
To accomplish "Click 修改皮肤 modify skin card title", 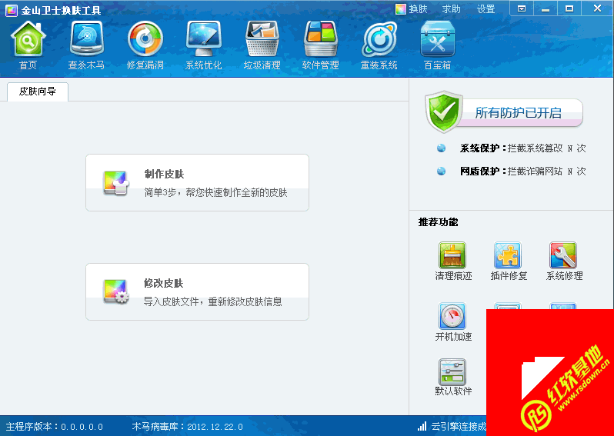I will 164,283.
